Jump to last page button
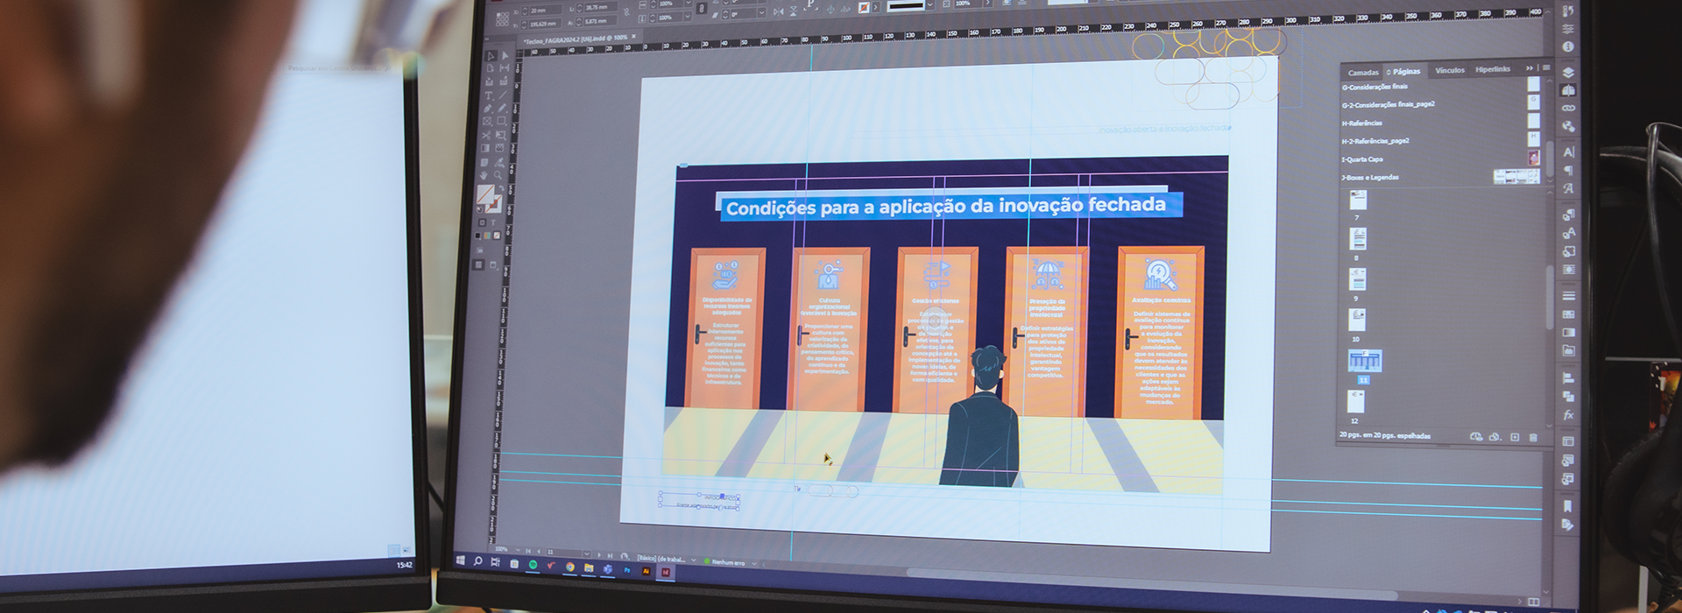 [x=610, y=556]
